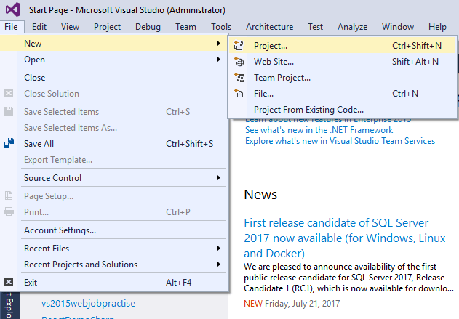
Task: Expand Recent Projects and Solutions arrow
Action: click(219, 265)
